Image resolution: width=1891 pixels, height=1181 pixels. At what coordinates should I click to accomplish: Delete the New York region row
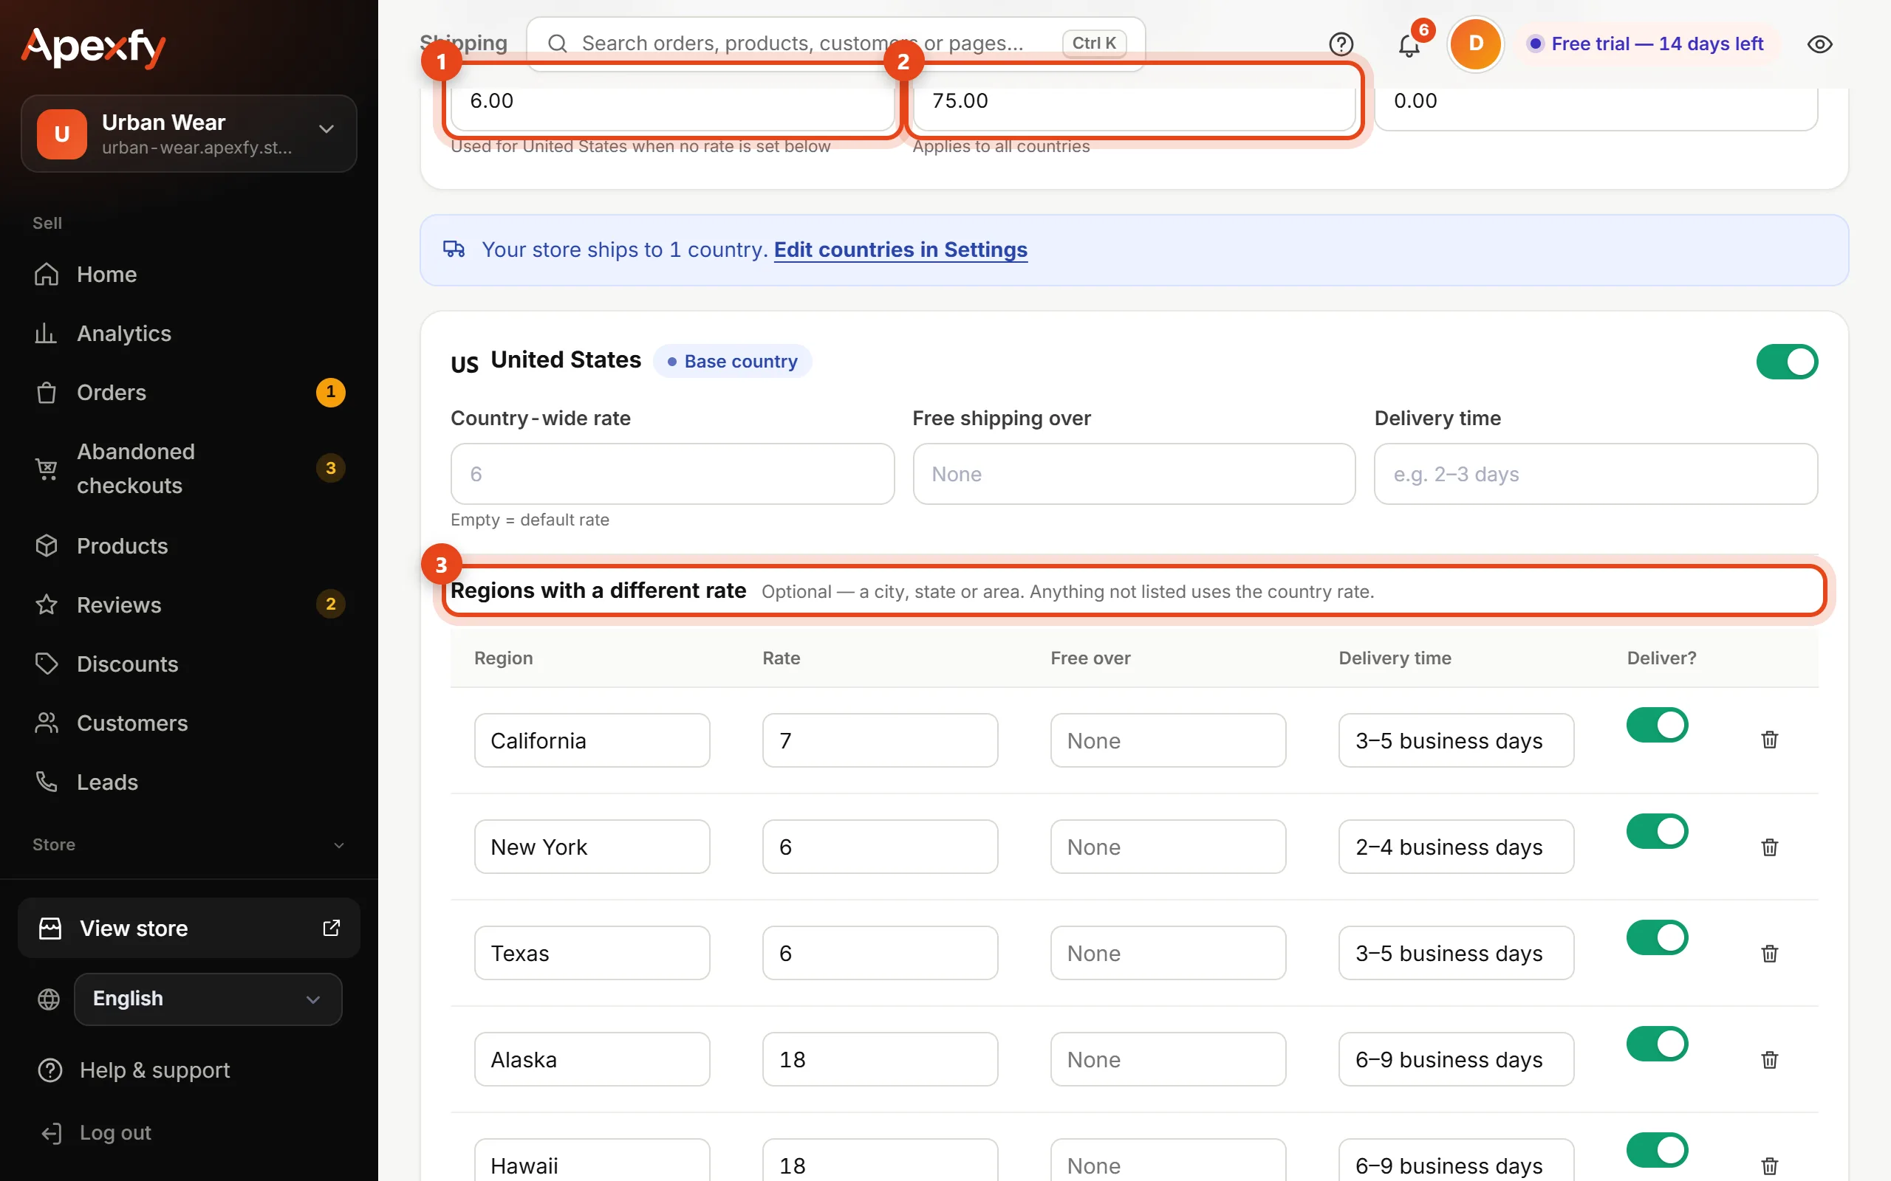[1770, 847]
